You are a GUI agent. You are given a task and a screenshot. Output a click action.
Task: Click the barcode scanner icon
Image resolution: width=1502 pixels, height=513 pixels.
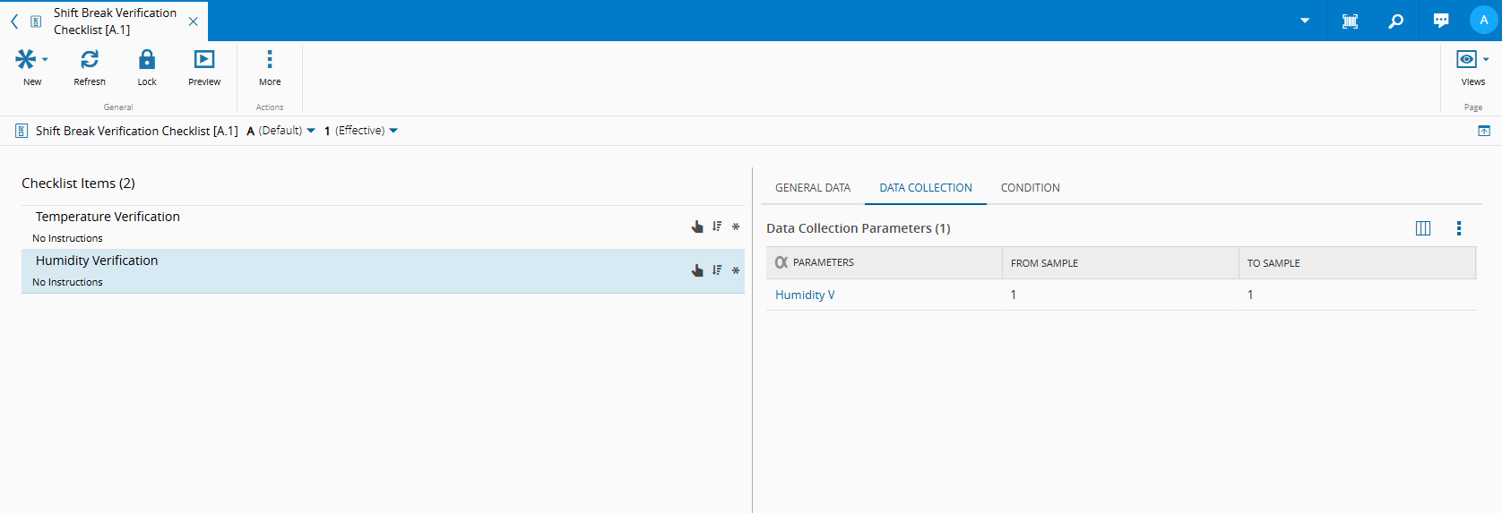pyautogui.click(x=1350, y=21)
